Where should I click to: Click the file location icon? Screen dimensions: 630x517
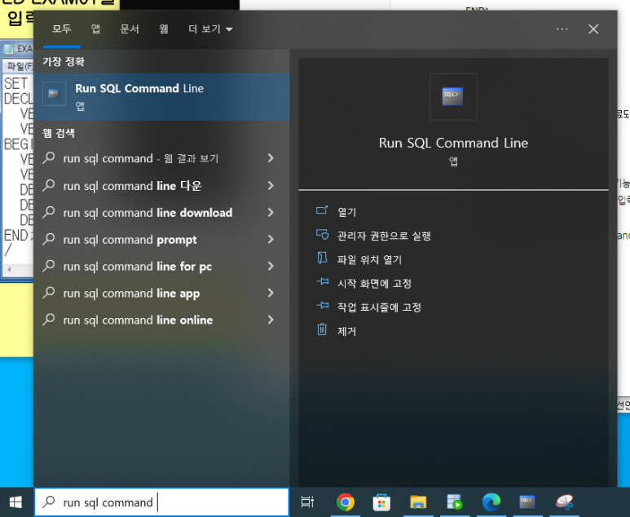pyautogui.click(x=322, y=258)
